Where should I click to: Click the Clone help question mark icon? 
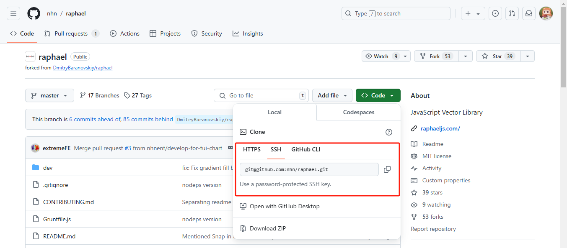pos(389,132)
